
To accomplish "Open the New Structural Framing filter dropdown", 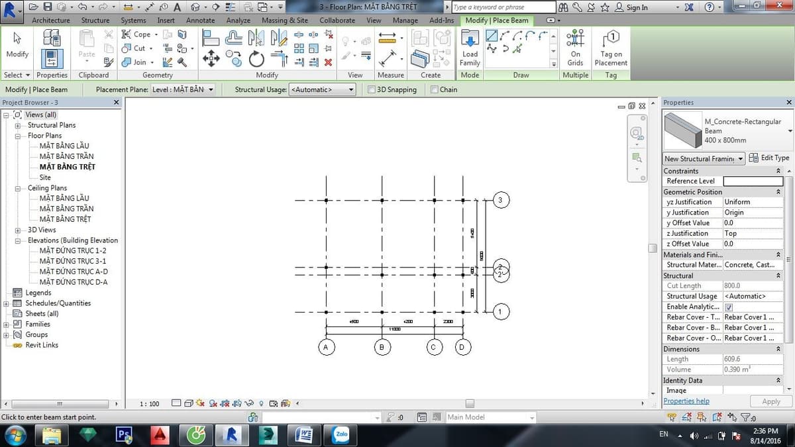I will click(x=704, y=158).
